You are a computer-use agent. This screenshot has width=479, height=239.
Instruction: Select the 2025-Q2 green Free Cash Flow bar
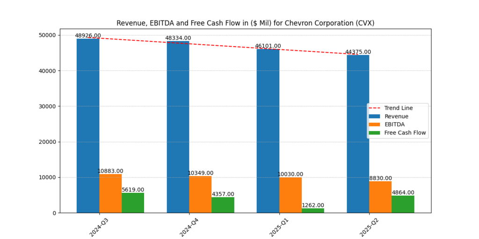click(403, 204)
